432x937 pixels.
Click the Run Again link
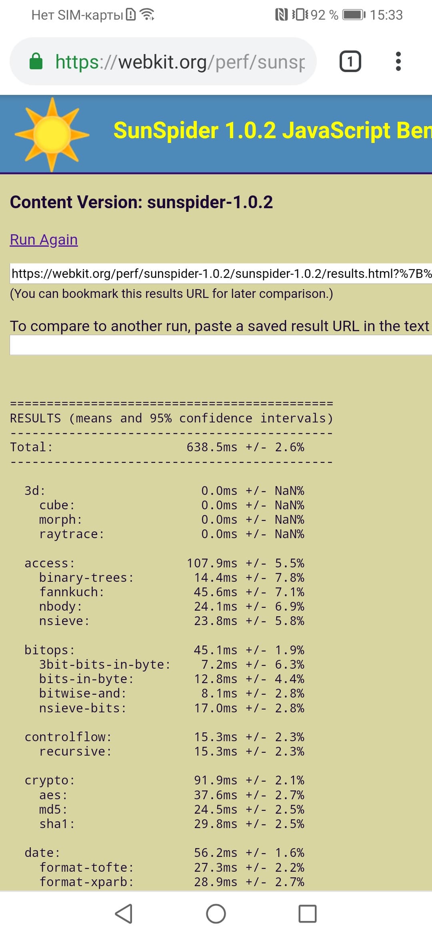coord(44,239)
